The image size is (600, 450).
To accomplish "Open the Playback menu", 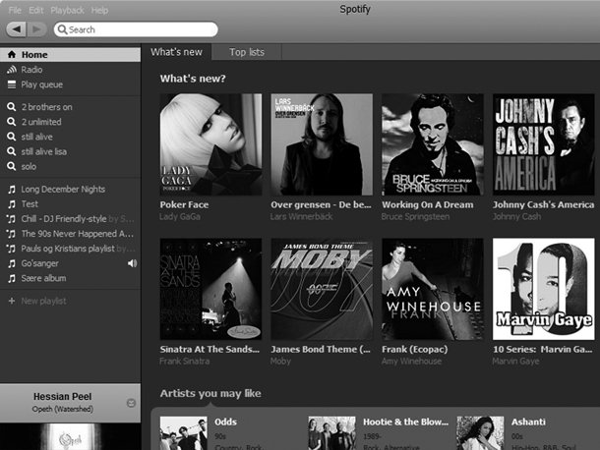I will (67, 10).
